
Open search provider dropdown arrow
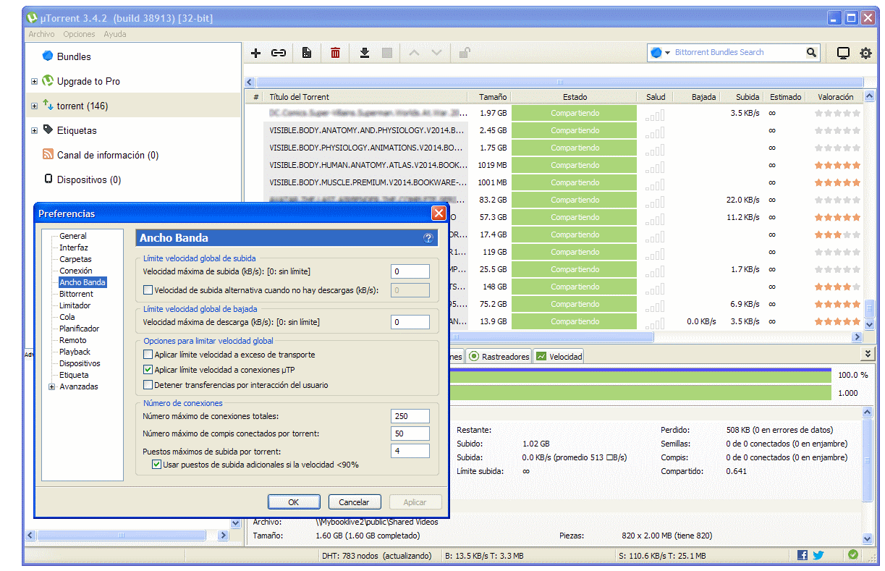[x=668, y=52]
